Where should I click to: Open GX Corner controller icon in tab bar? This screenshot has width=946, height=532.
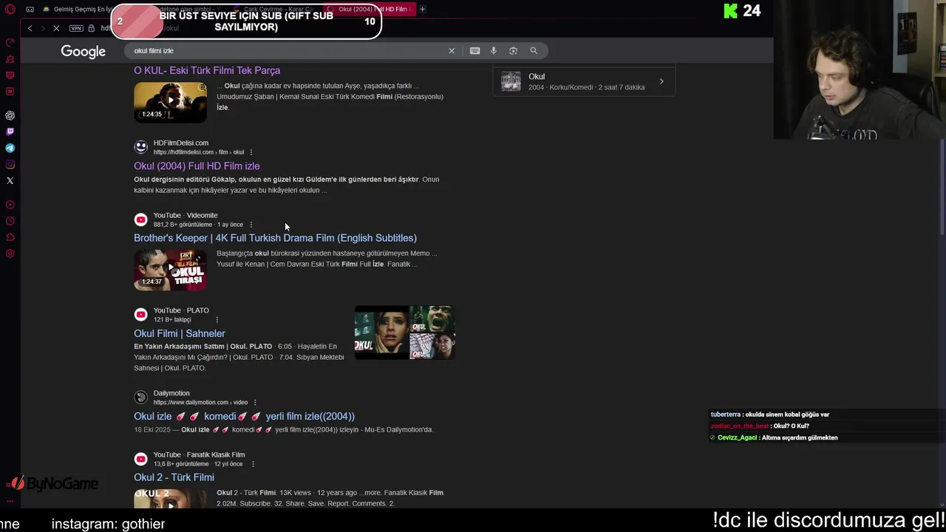coord(30,10)
